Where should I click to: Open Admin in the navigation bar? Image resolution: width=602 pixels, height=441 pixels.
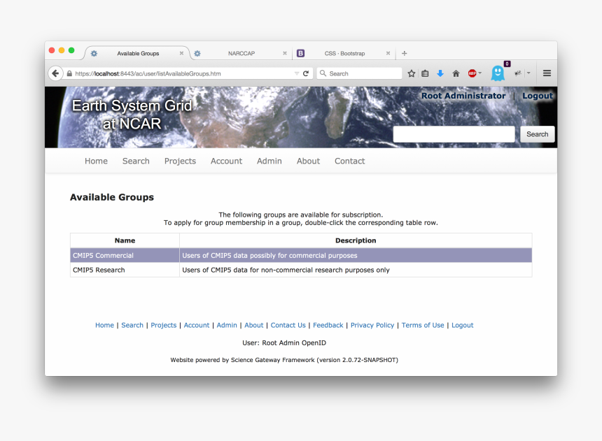coord(269,161)
